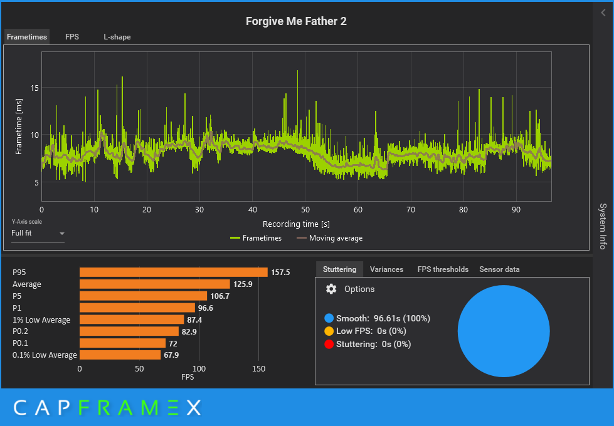Click the 'Forgive Me Father 2' chart title
This screenshot has height=426, width=614.
point(296,21)
